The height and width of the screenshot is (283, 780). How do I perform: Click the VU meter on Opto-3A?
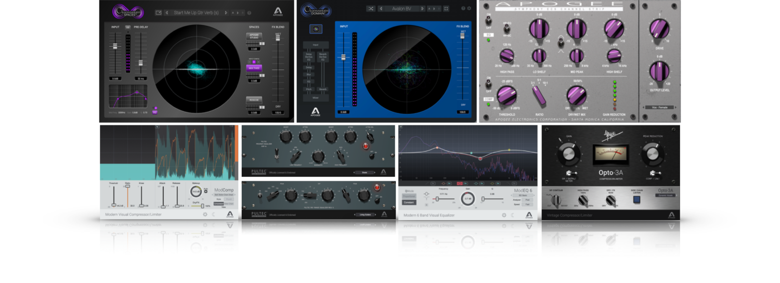(x=610, y=155)
